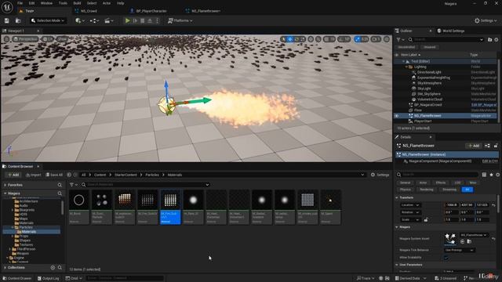Enable the Rendering filter in Details
Screen dimensions: 502x282
(x=427, y=190)
